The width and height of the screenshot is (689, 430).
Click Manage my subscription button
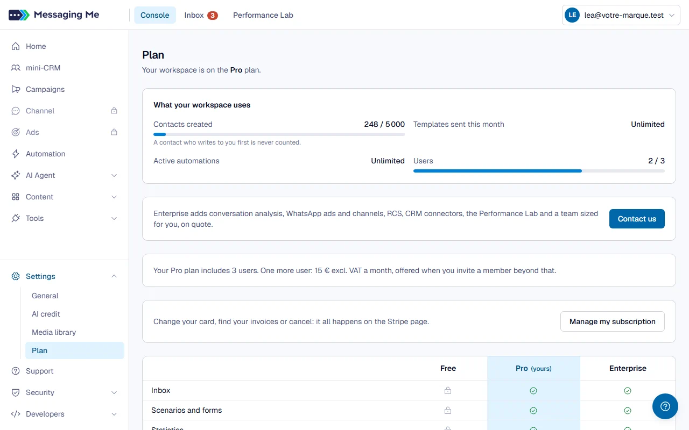[x=613, y=321]
